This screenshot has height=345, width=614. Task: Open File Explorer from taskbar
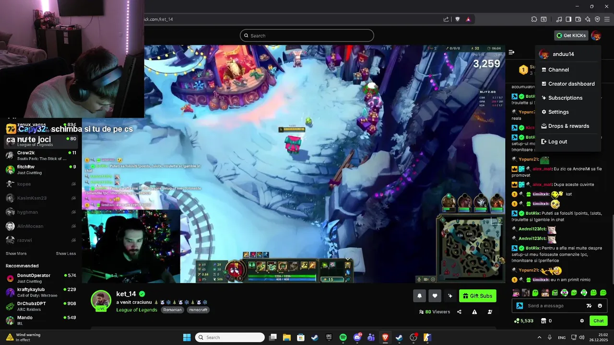[286, 337]
